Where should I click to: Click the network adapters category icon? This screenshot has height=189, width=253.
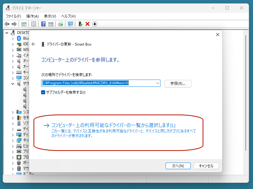(19, 140)
